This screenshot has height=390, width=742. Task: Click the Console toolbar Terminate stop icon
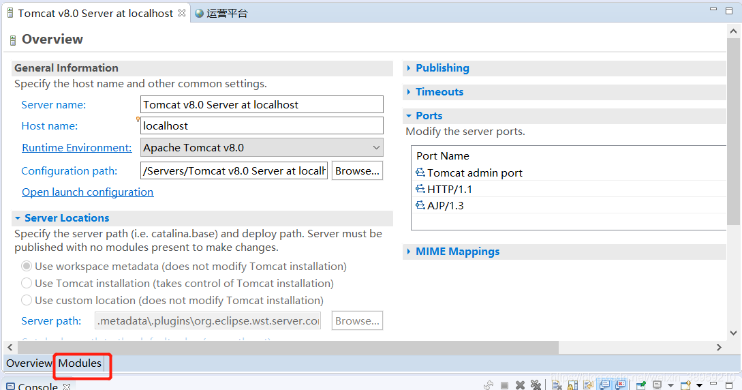click(504, 385)
